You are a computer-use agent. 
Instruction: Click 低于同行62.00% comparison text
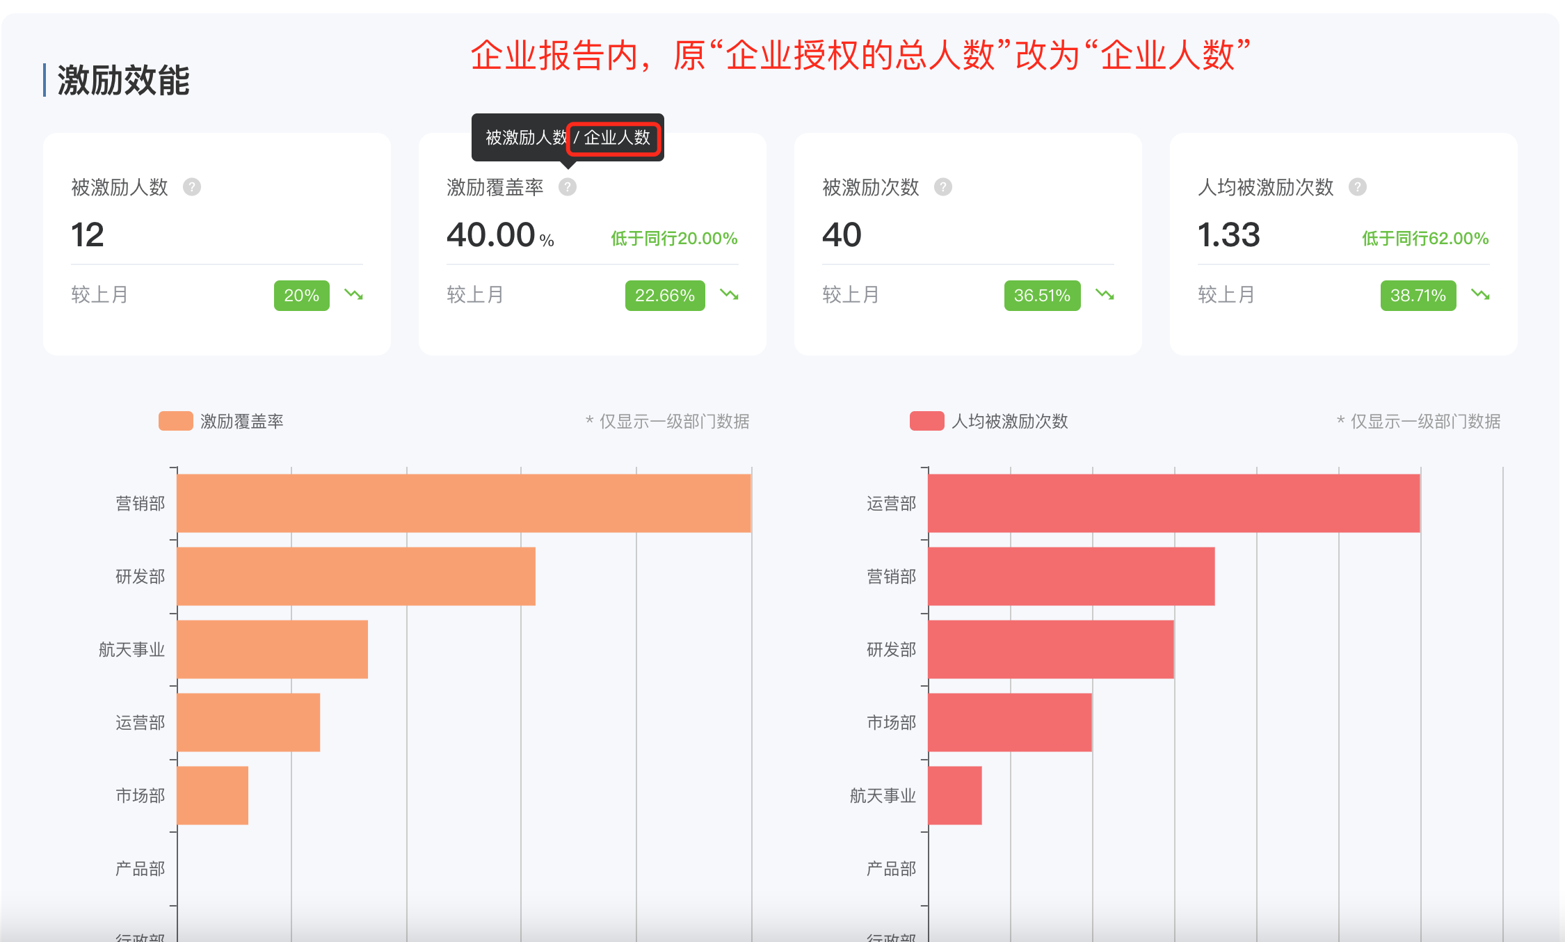click(1425, 239)
